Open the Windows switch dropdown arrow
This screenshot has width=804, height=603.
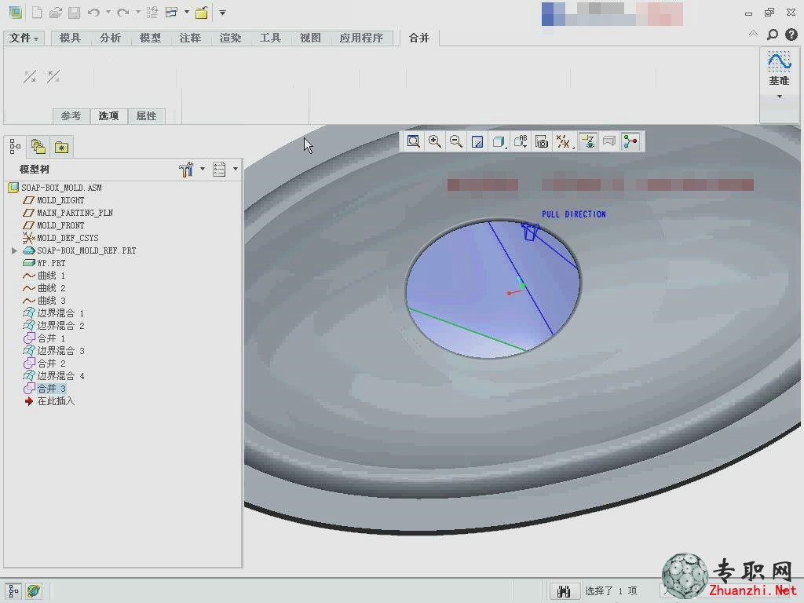(187, 13)
